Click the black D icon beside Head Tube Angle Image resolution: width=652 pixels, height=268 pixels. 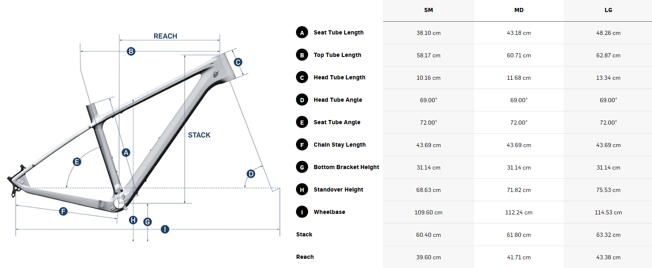pos(302,100)
